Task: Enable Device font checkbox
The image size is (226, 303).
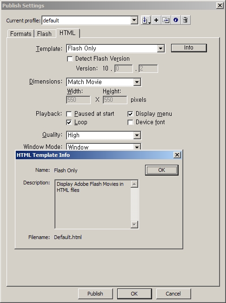Action: [130, 122]
